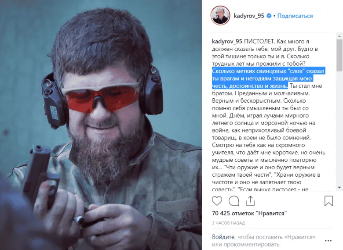Click the post photo of man with pistol
343x250 pixels.
(101, 125)
